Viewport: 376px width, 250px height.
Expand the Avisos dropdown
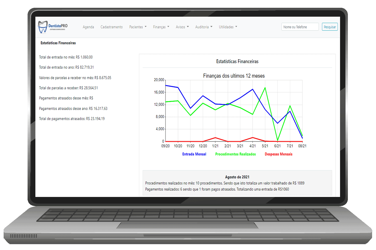click(x=182, y=27)
